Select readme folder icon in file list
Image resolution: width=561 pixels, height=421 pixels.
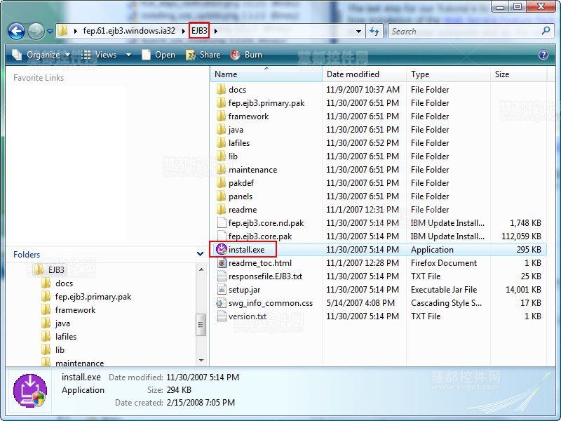point(221,209)
